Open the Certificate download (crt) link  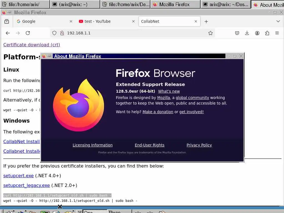[x=32, y=45]
